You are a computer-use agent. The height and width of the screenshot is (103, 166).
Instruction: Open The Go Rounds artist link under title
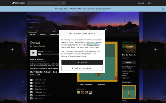coord(39,46)
